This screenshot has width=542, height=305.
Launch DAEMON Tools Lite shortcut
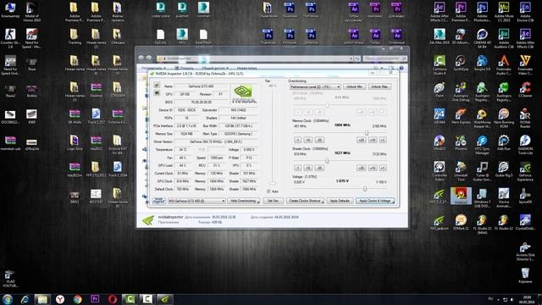pos(525,144)
